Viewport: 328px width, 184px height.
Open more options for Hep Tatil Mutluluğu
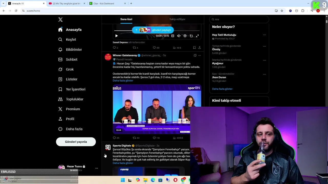point(264,35)
